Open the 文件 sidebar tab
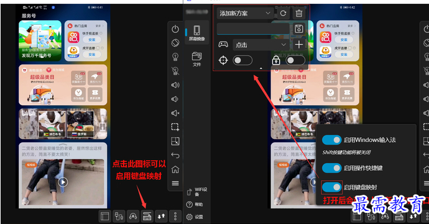Screen dimensions: 429x224 (196, 60)
